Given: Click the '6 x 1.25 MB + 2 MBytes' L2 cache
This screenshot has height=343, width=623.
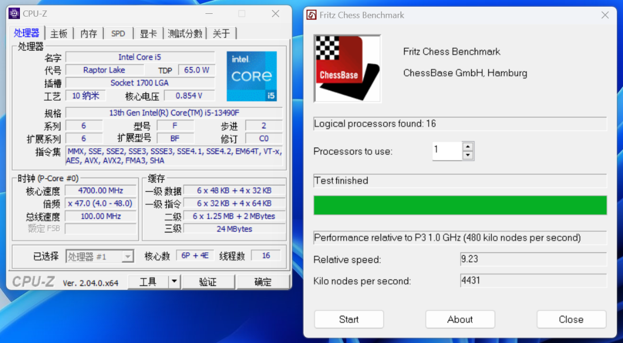Looking at the screenshot, I should [x=234, y=216].
